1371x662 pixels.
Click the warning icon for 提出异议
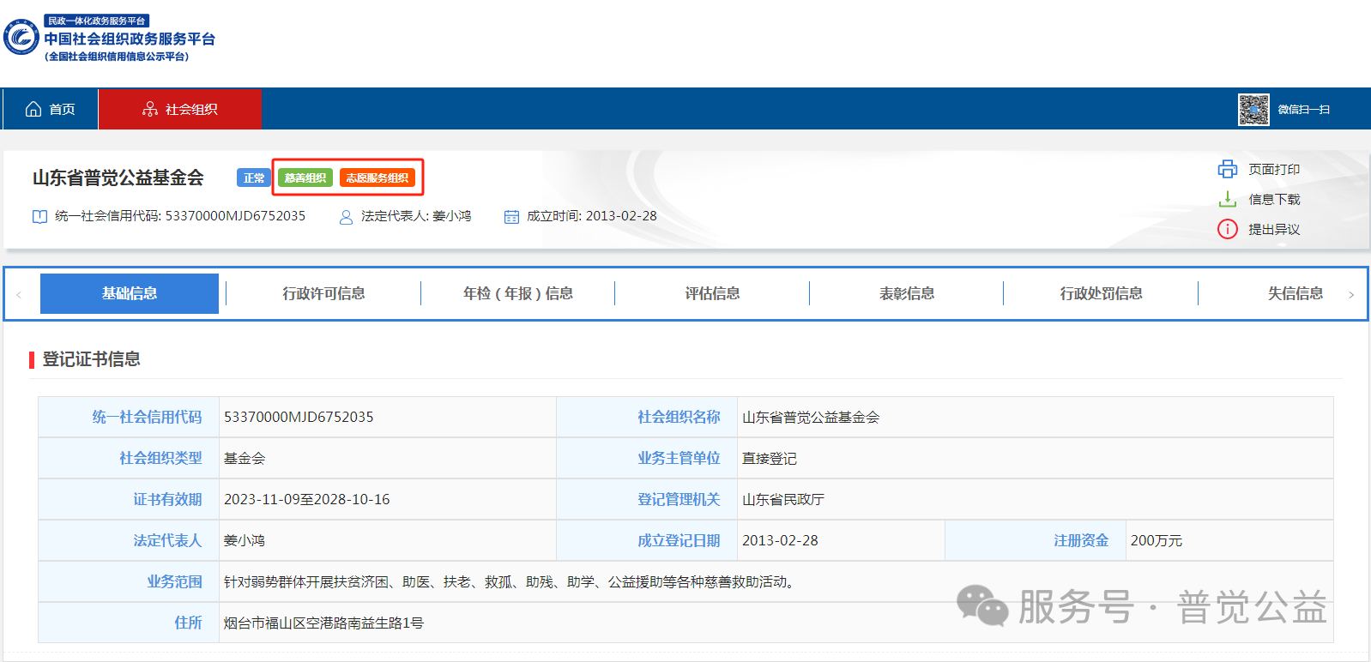(x=1228, y=229)
